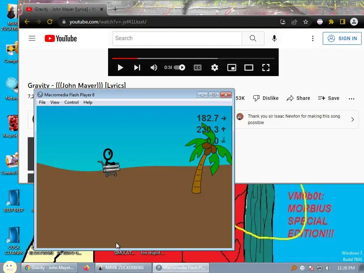
Task: Open Recycle Bin desktop icon
Action: 11,127
